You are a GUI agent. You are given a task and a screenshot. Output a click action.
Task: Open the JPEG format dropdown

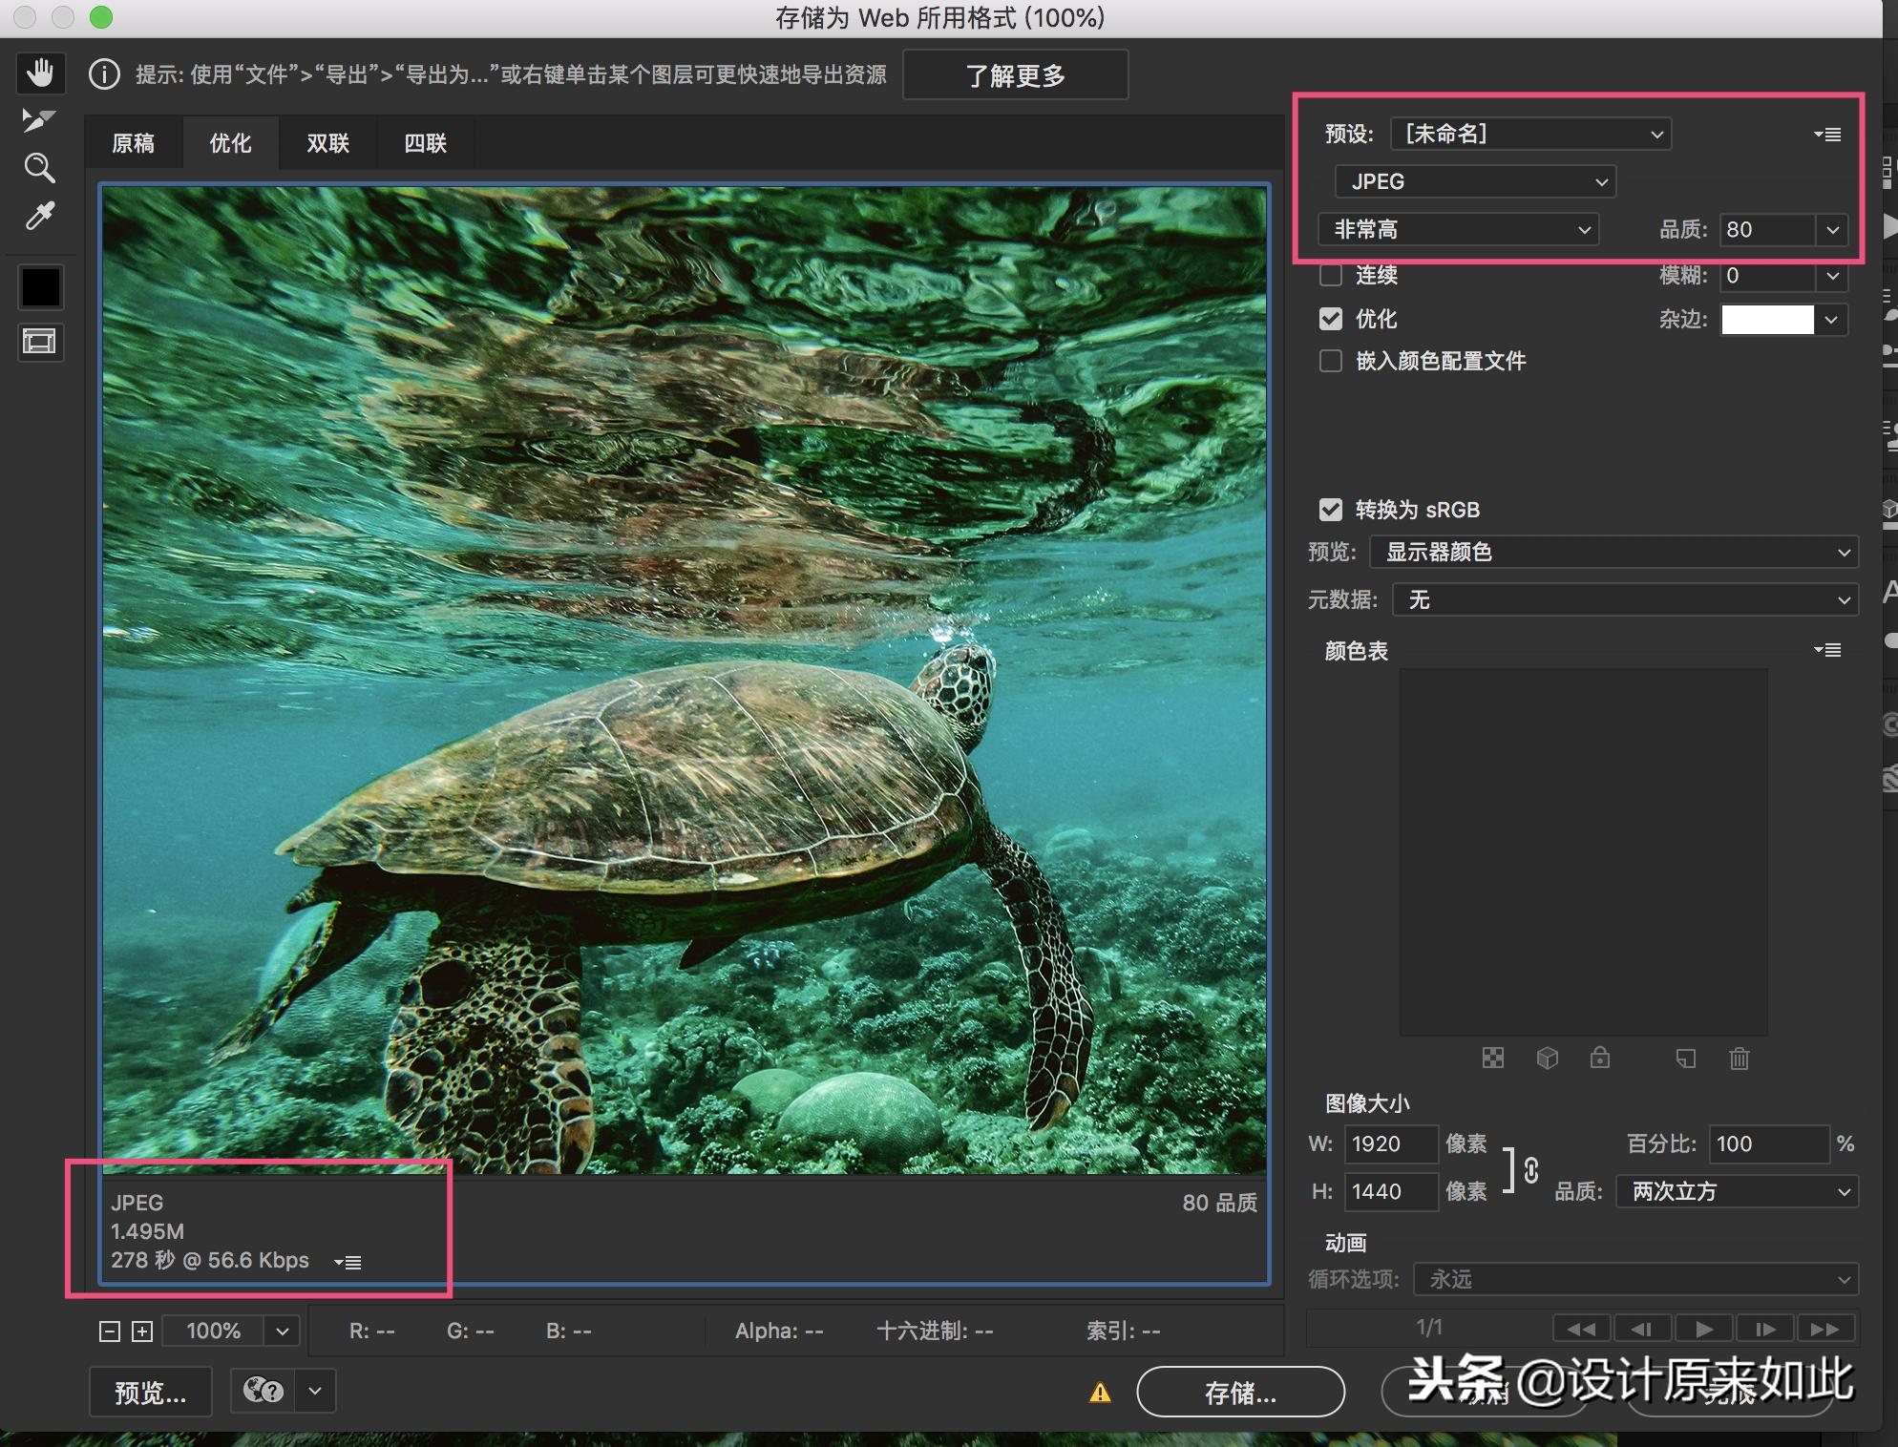coord(1474,181)
